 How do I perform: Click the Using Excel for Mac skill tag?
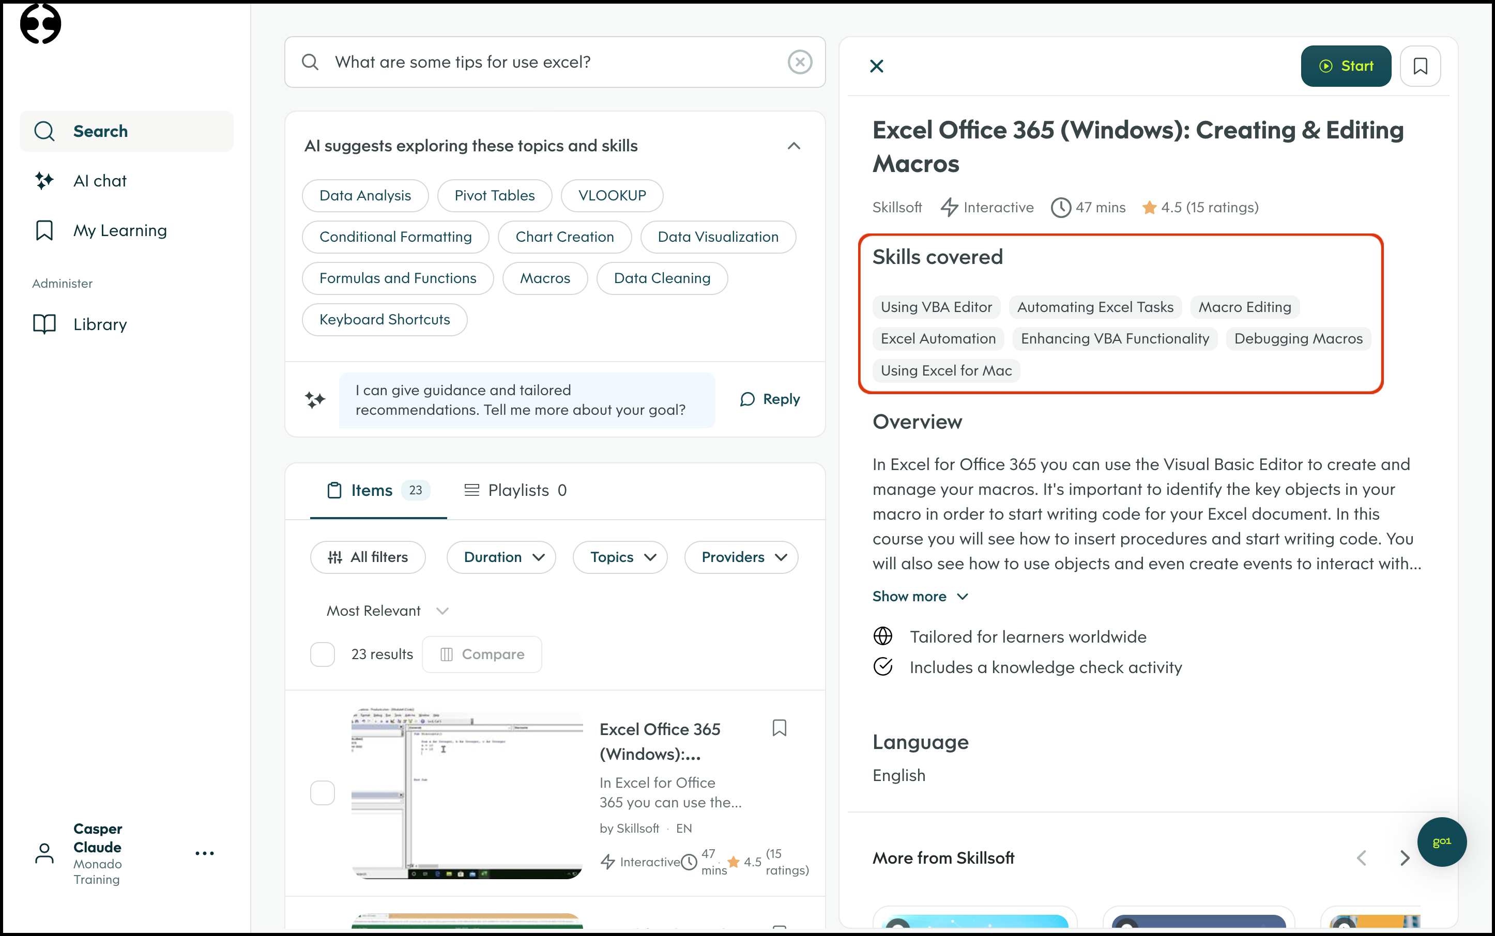click(946, 371)
